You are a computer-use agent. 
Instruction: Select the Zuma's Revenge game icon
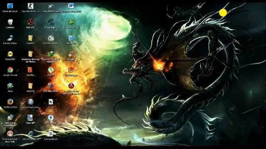pos(71,22)
